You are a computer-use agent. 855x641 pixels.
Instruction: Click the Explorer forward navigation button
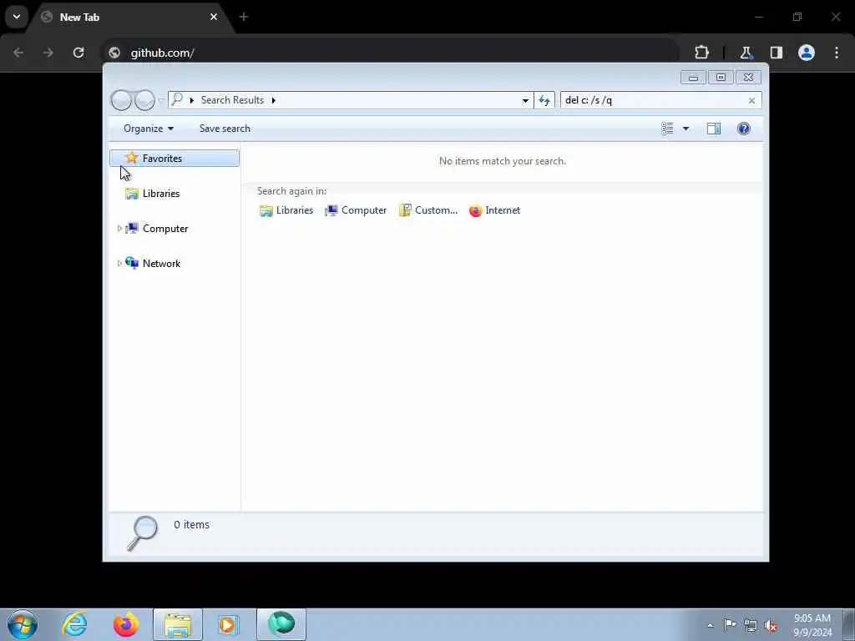coord(144,100)
